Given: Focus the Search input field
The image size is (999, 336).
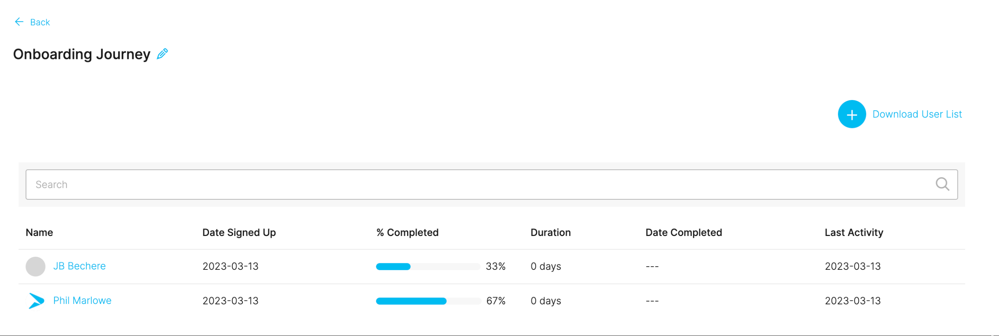Looking at the screenshot, I should pos(491,184).
